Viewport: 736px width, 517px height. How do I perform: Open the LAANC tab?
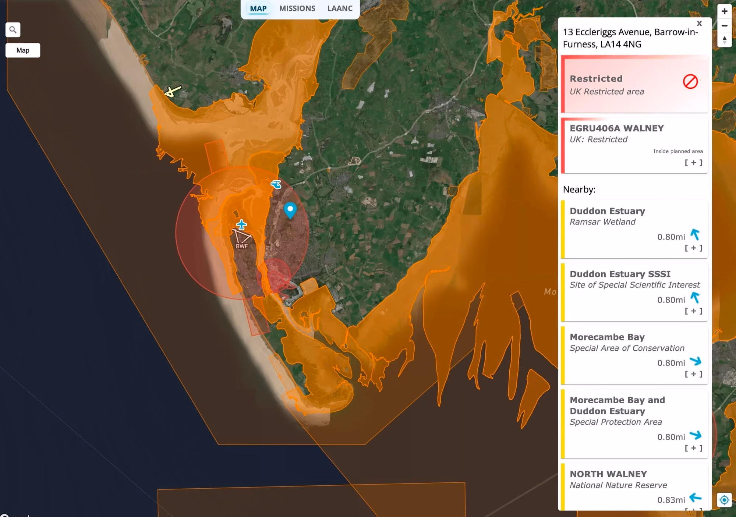tap(340, 8)
